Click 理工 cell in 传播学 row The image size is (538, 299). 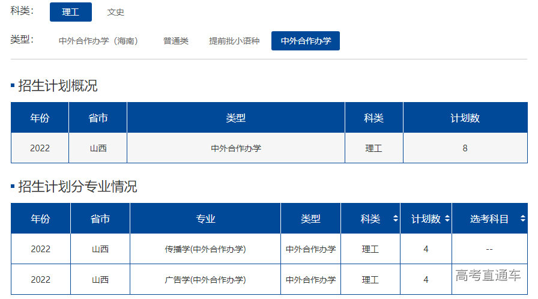click(x=370, y=249)
